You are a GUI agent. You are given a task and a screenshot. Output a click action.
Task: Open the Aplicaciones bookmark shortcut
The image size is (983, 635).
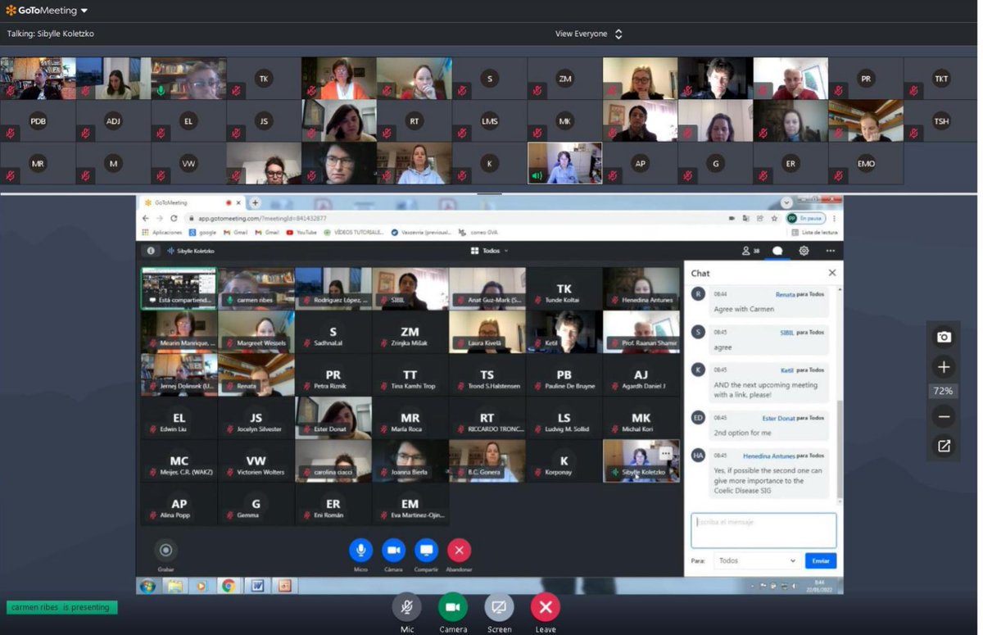tap(161, 232)
